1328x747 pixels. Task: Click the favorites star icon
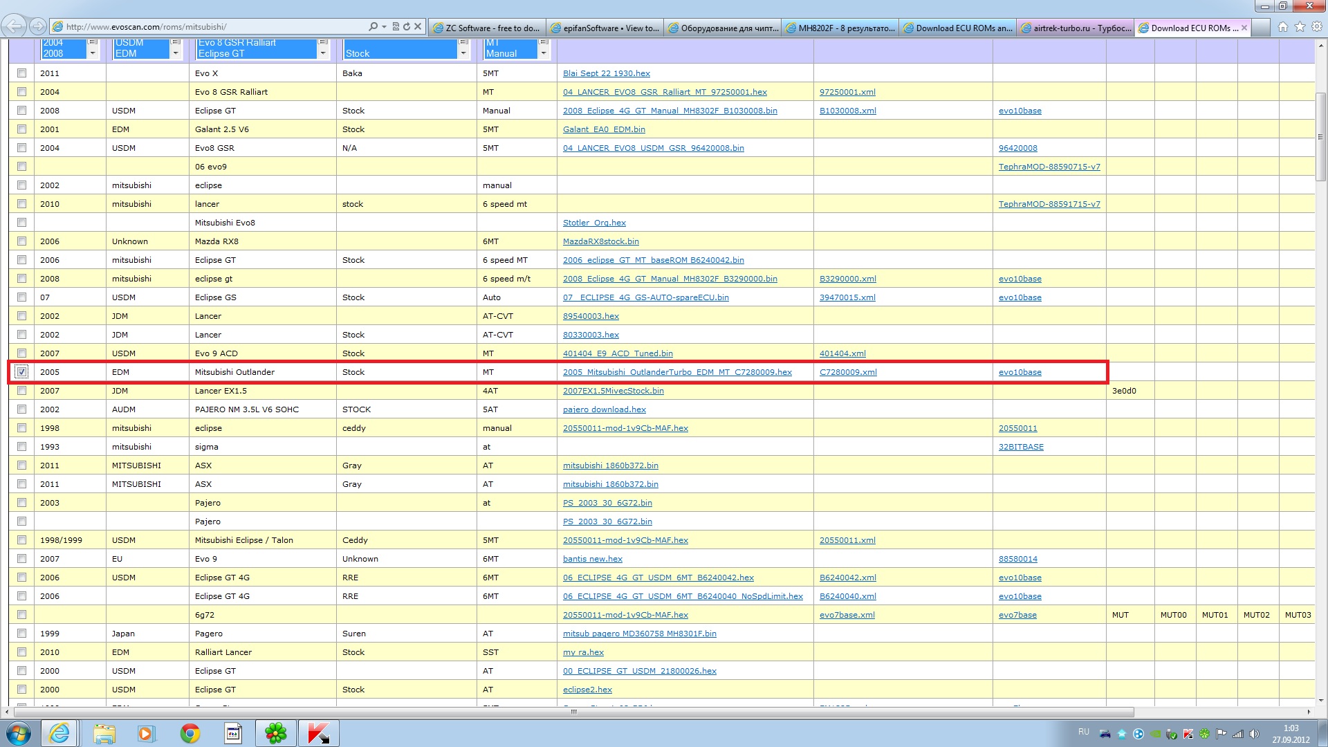[1300, 27]
